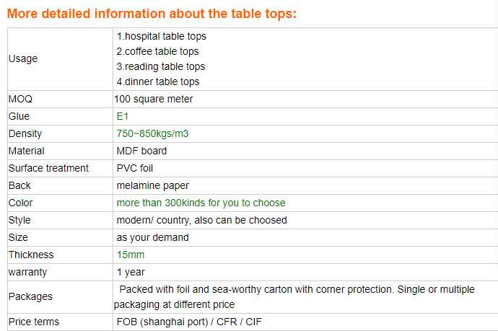
Task: Click the '1 year' warranty value
Action: tap(131, 272)
